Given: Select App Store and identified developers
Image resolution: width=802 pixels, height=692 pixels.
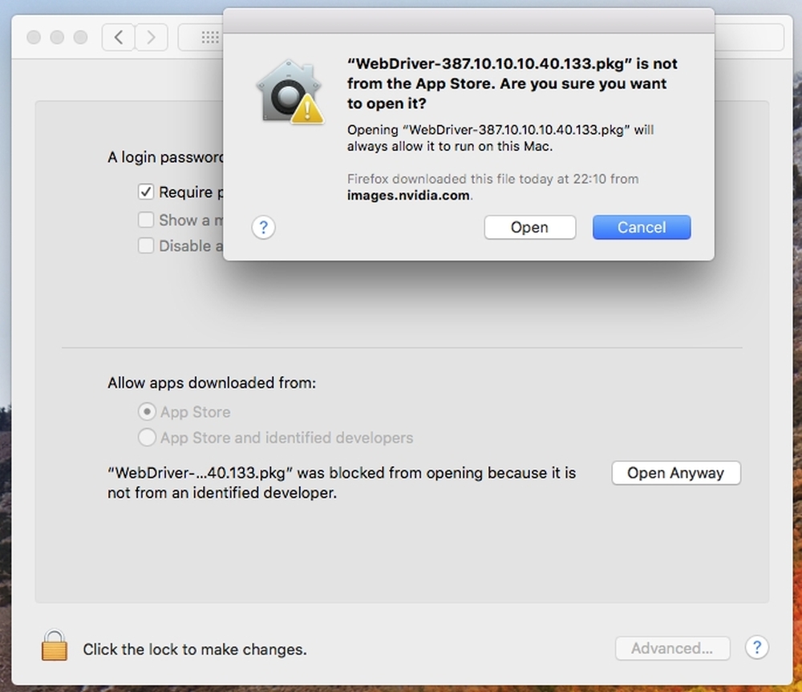Looking at the screenshot, I should [x=147, y=437].
